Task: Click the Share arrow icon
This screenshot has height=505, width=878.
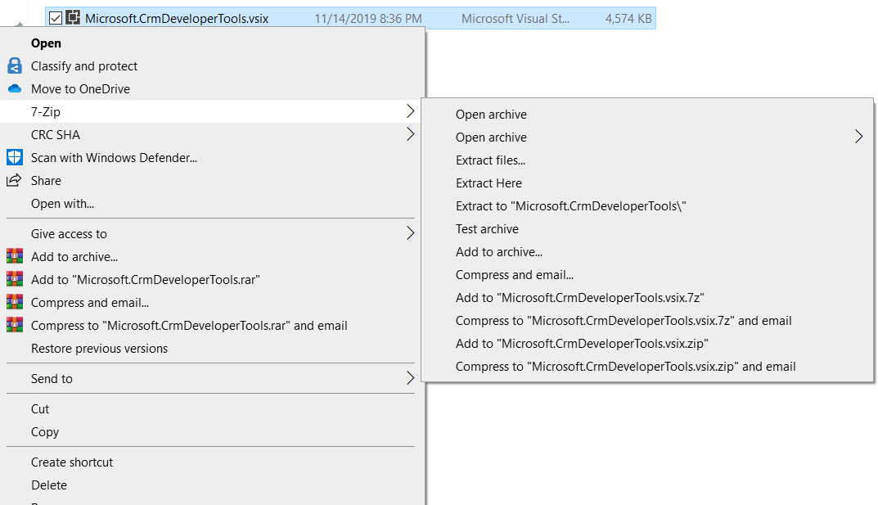Action: (x=14, y=181)
